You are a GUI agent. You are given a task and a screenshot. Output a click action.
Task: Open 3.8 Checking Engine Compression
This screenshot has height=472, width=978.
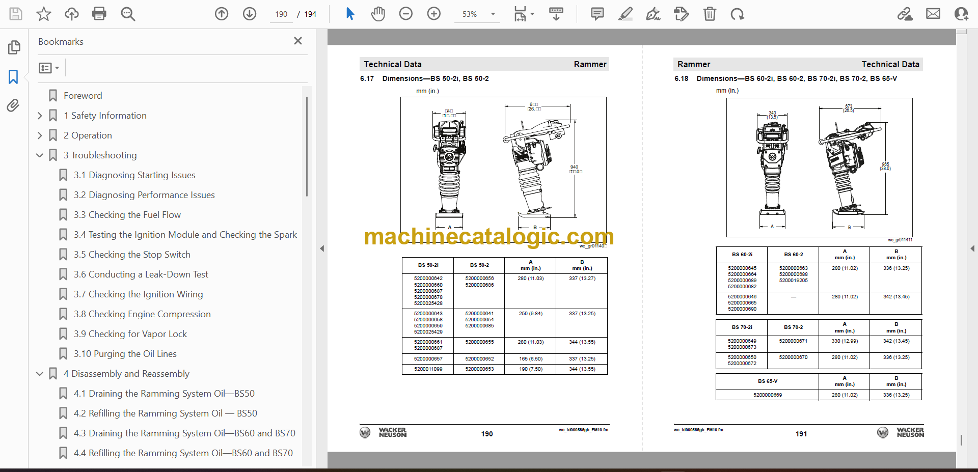point(142,314)
